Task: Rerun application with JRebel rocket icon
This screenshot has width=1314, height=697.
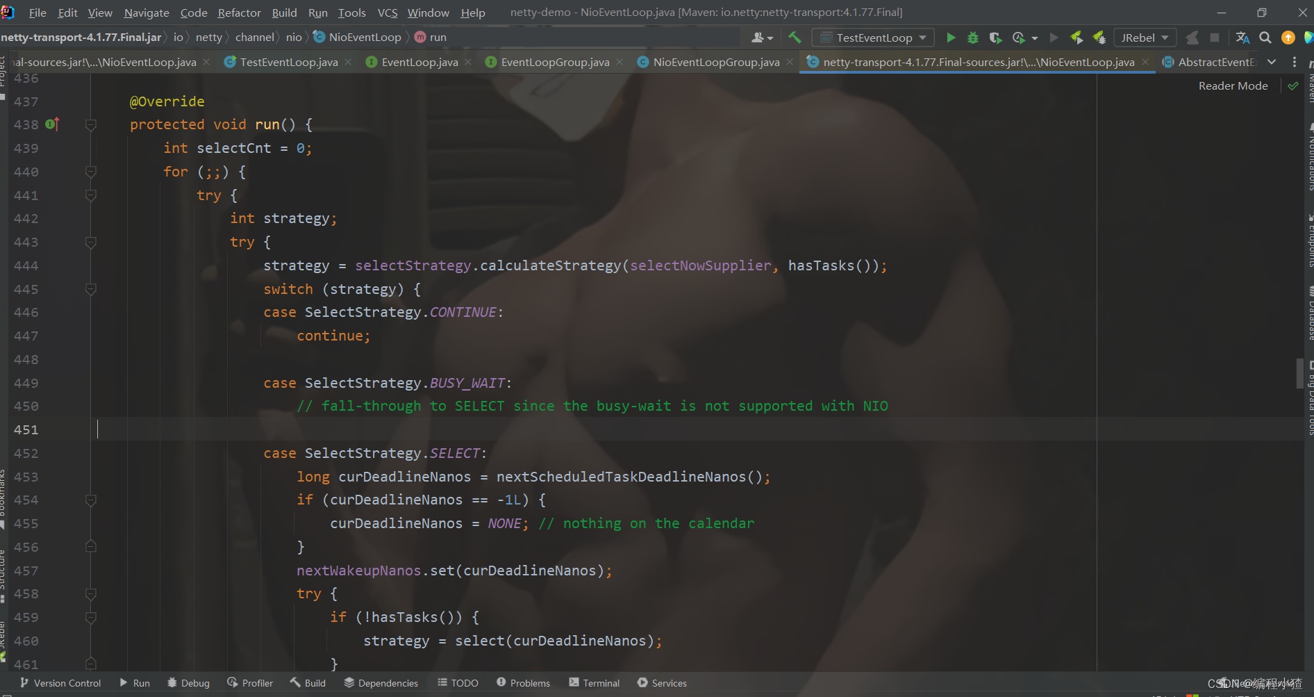Action: pos(1077,37)
